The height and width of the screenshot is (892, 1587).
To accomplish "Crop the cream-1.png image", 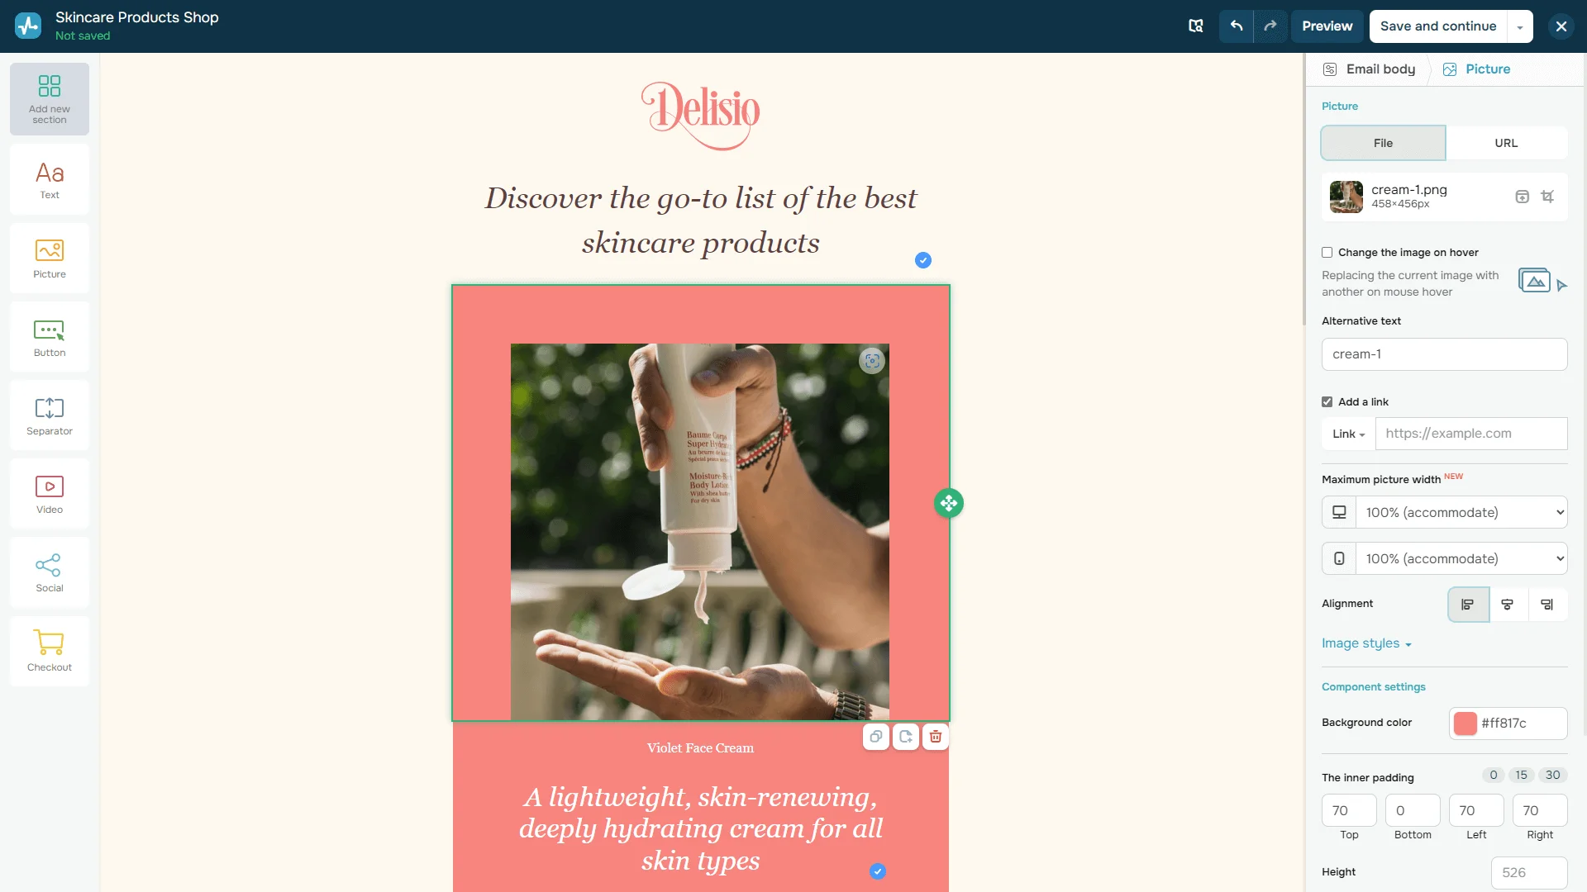I will tap(1547, 197).
